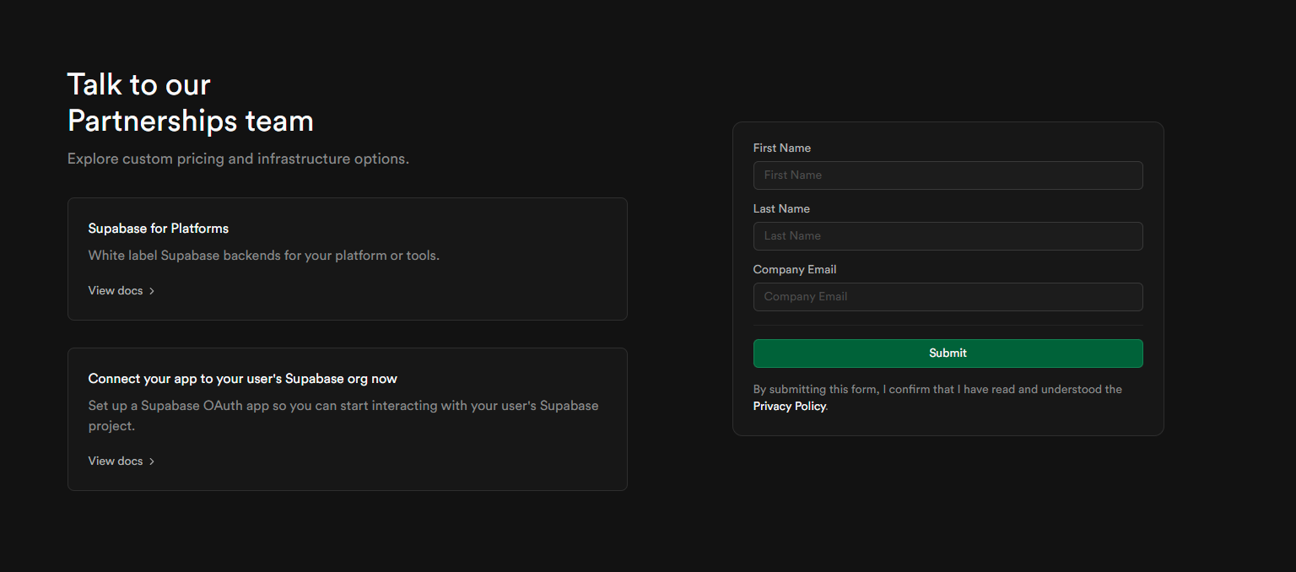
Task: Click the Company Email field label
Action: point(794,270)
